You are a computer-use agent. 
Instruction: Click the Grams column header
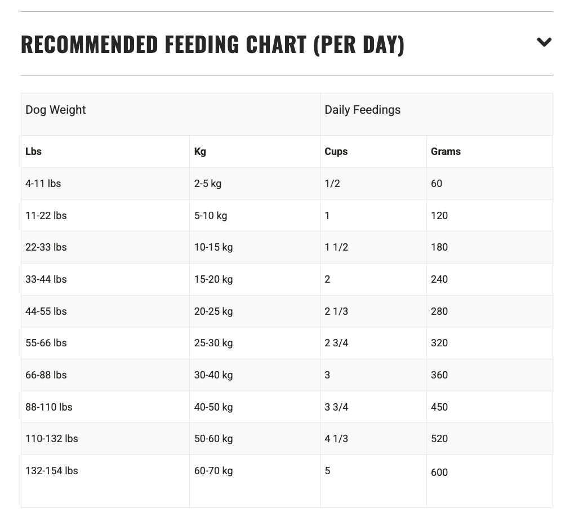click(x=446, y=151)
